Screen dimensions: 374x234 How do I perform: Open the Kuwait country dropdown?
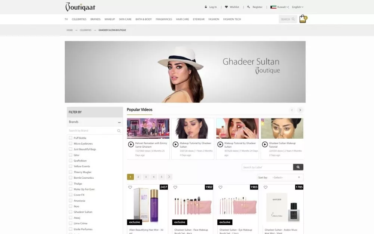click(x=283, y=7)
